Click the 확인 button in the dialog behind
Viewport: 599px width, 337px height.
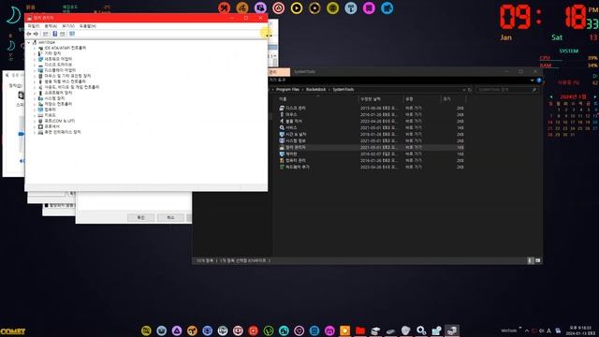[x=140, y=217]
